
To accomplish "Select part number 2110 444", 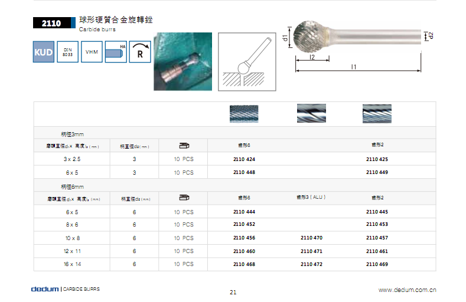I will point(244,212).
